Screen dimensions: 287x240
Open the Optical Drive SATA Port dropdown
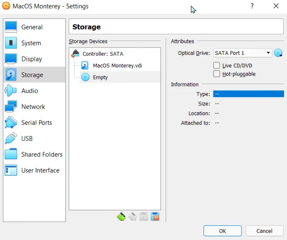(242, 53)
